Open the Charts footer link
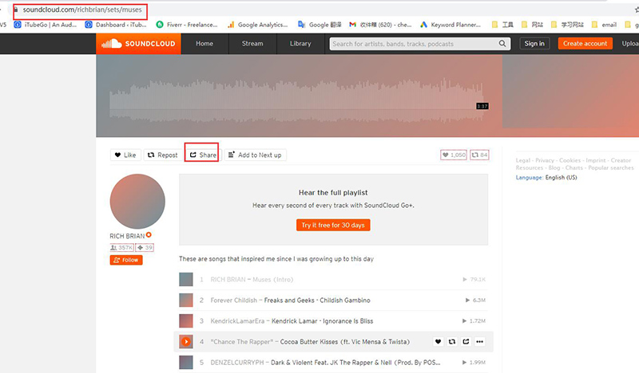 [x=574, y=167]
